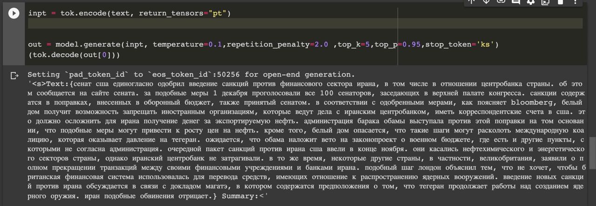
Task: Click the return_tensors="pt" argument
Action: pos(183,13)
